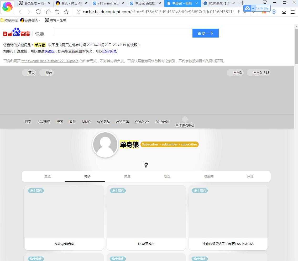Switch to 单身狼_百度搜 tab
298x261 pixels.
tap(145, 3)
